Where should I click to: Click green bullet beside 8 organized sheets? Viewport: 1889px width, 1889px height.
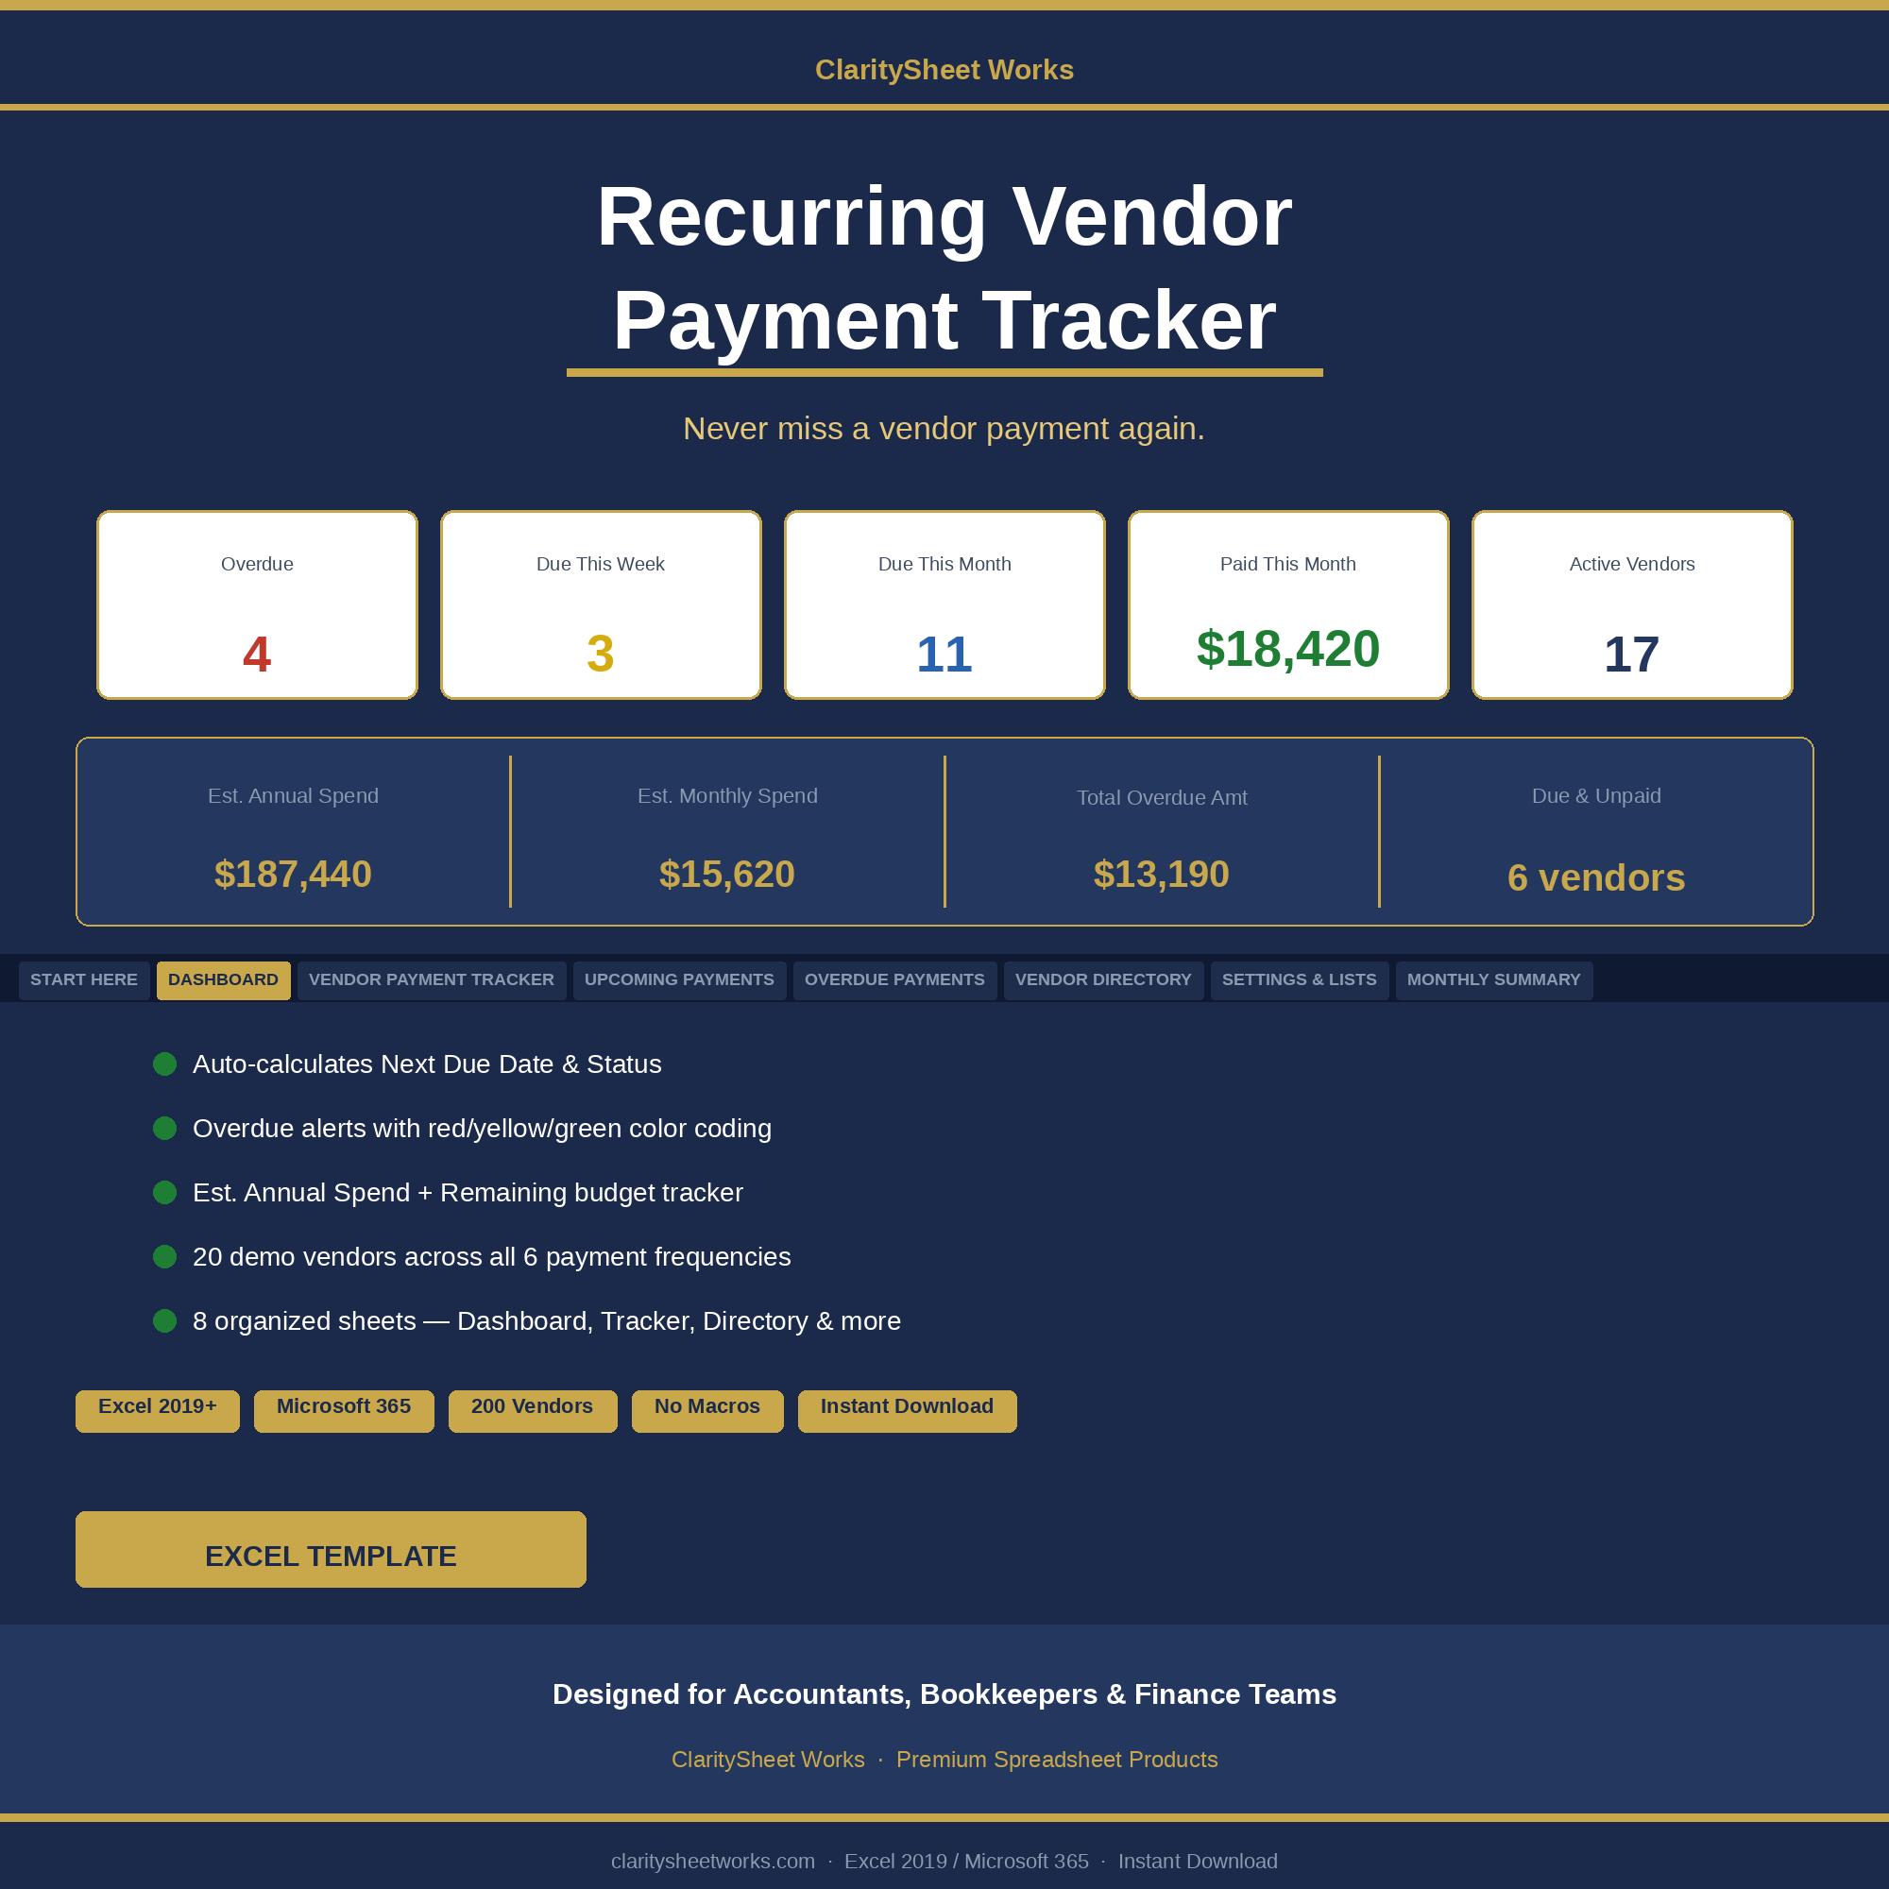[165, 1321]
